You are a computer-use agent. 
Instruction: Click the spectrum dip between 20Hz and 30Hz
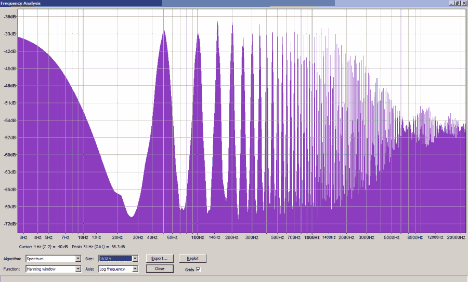(x=132, y=215)
